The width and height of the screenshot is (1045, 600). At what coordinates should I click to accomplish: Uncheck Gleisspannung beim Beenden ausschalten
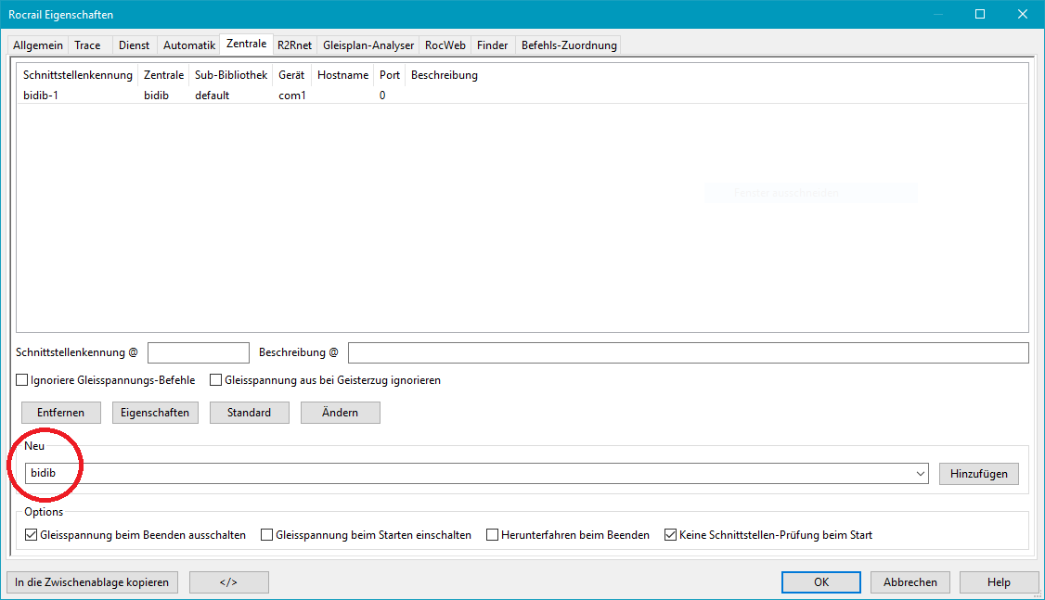32,535
